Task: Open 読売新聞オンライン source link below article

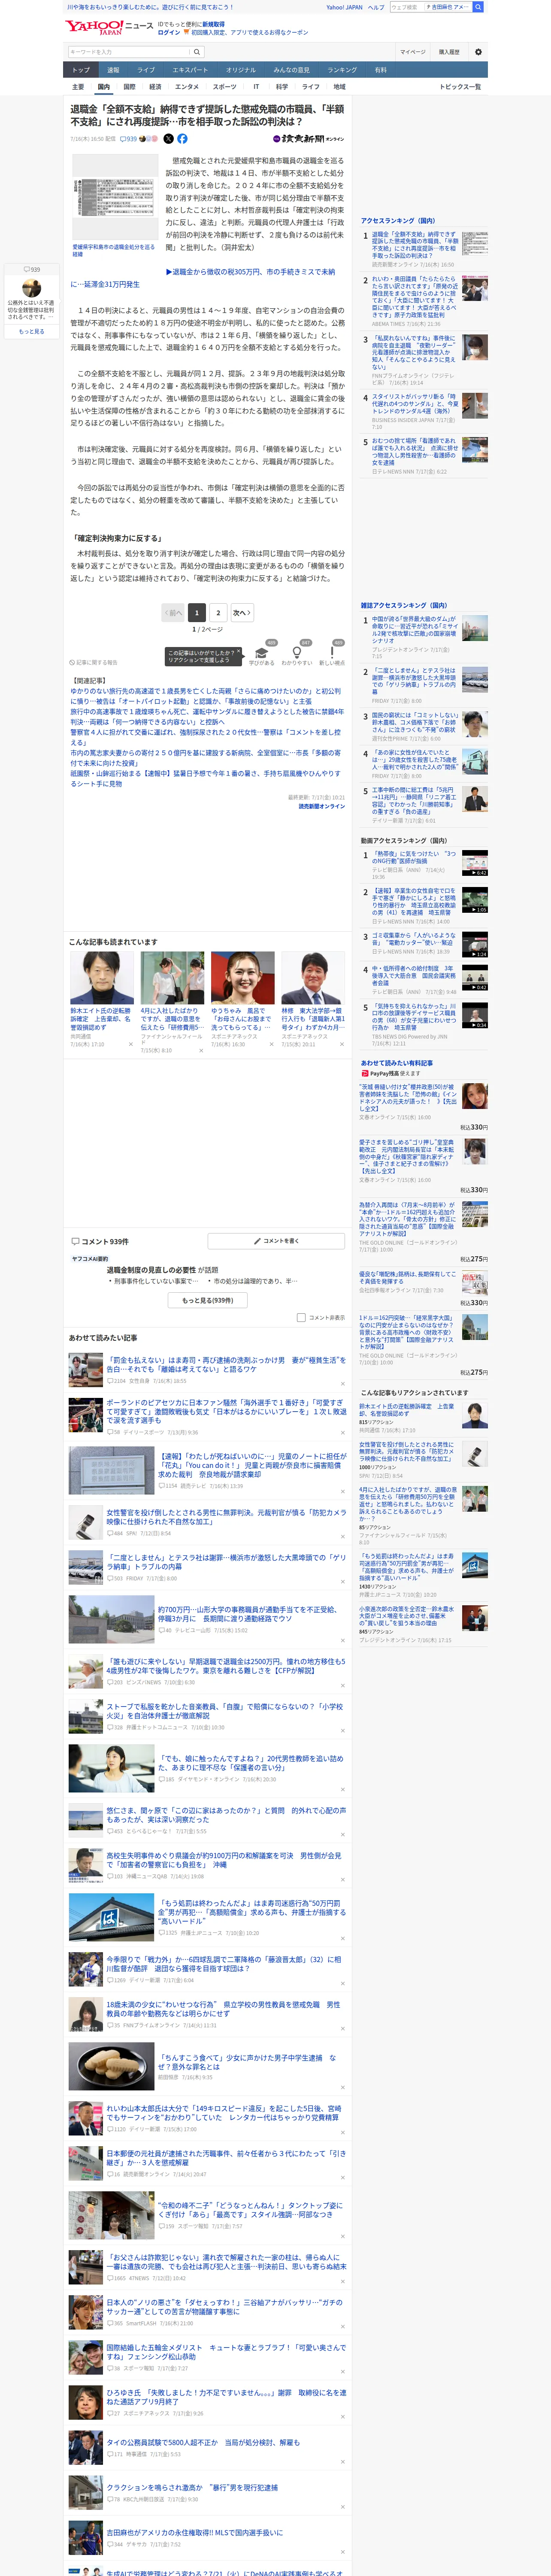Action: point(321,806)
